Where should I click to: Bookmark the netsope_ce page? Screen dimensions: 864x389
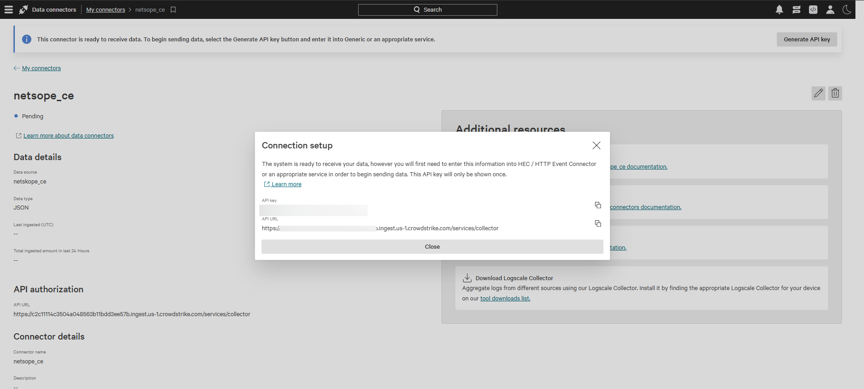pos(173,9)
